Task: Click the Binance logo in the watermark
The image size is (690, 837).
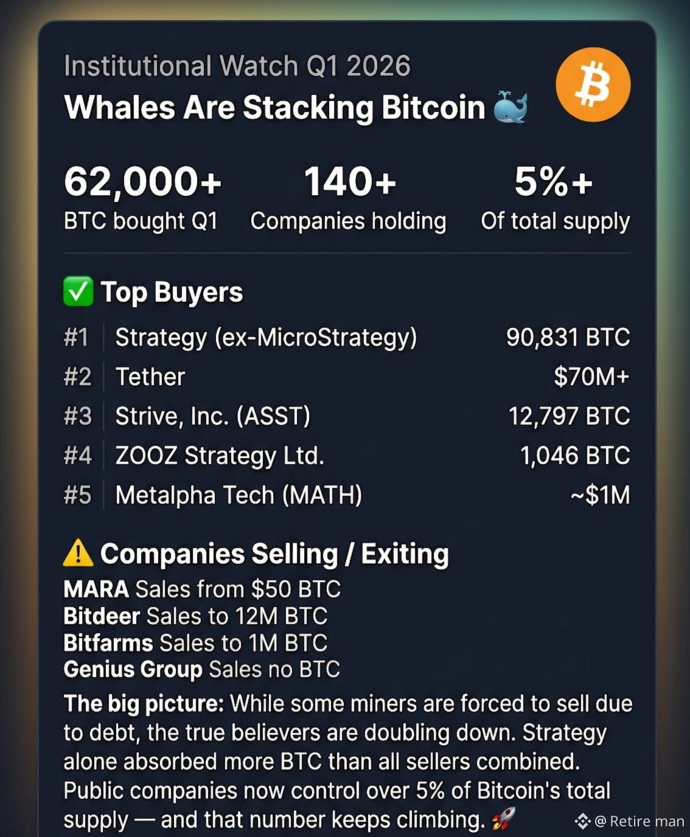Action: coord(582,821)
